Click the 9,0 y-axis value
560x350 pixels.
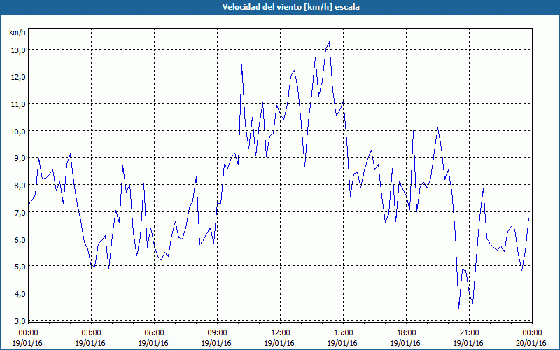(x=20, y=158)
